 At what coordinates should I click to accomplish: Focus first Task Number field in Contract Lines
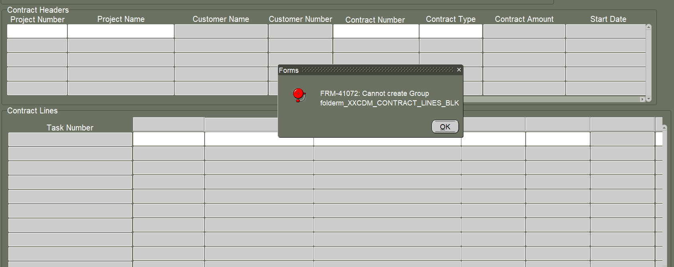(x=70, y=139)
